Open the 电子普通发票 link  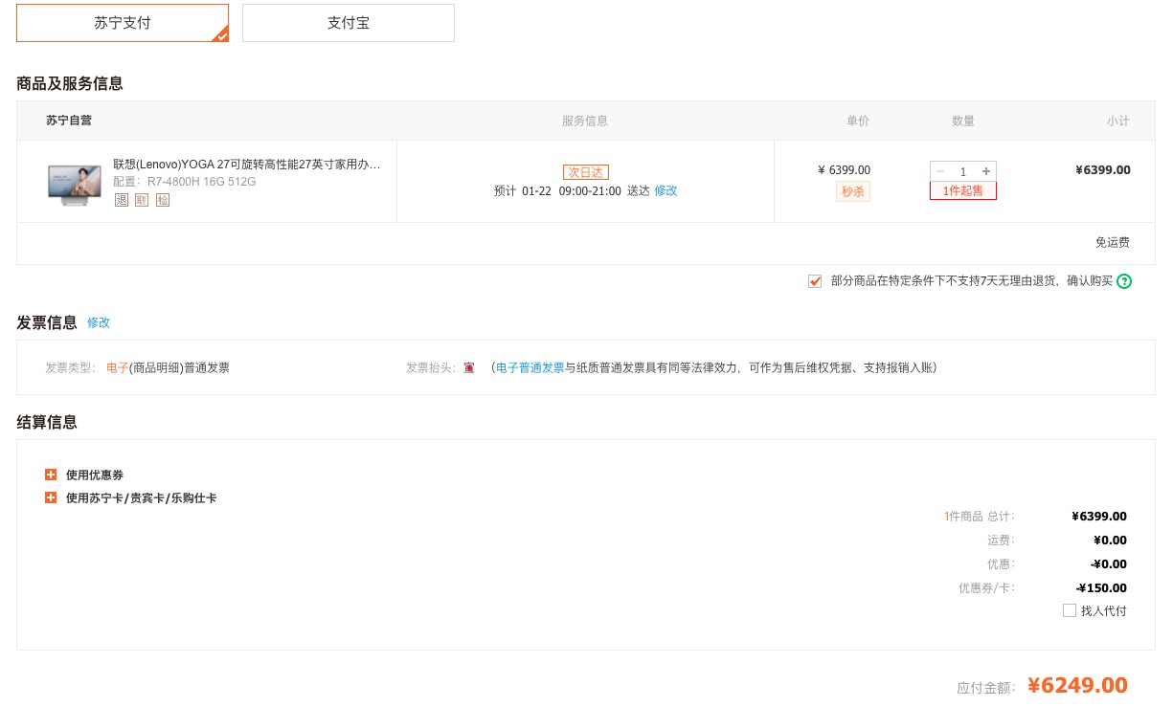[530, 367]
